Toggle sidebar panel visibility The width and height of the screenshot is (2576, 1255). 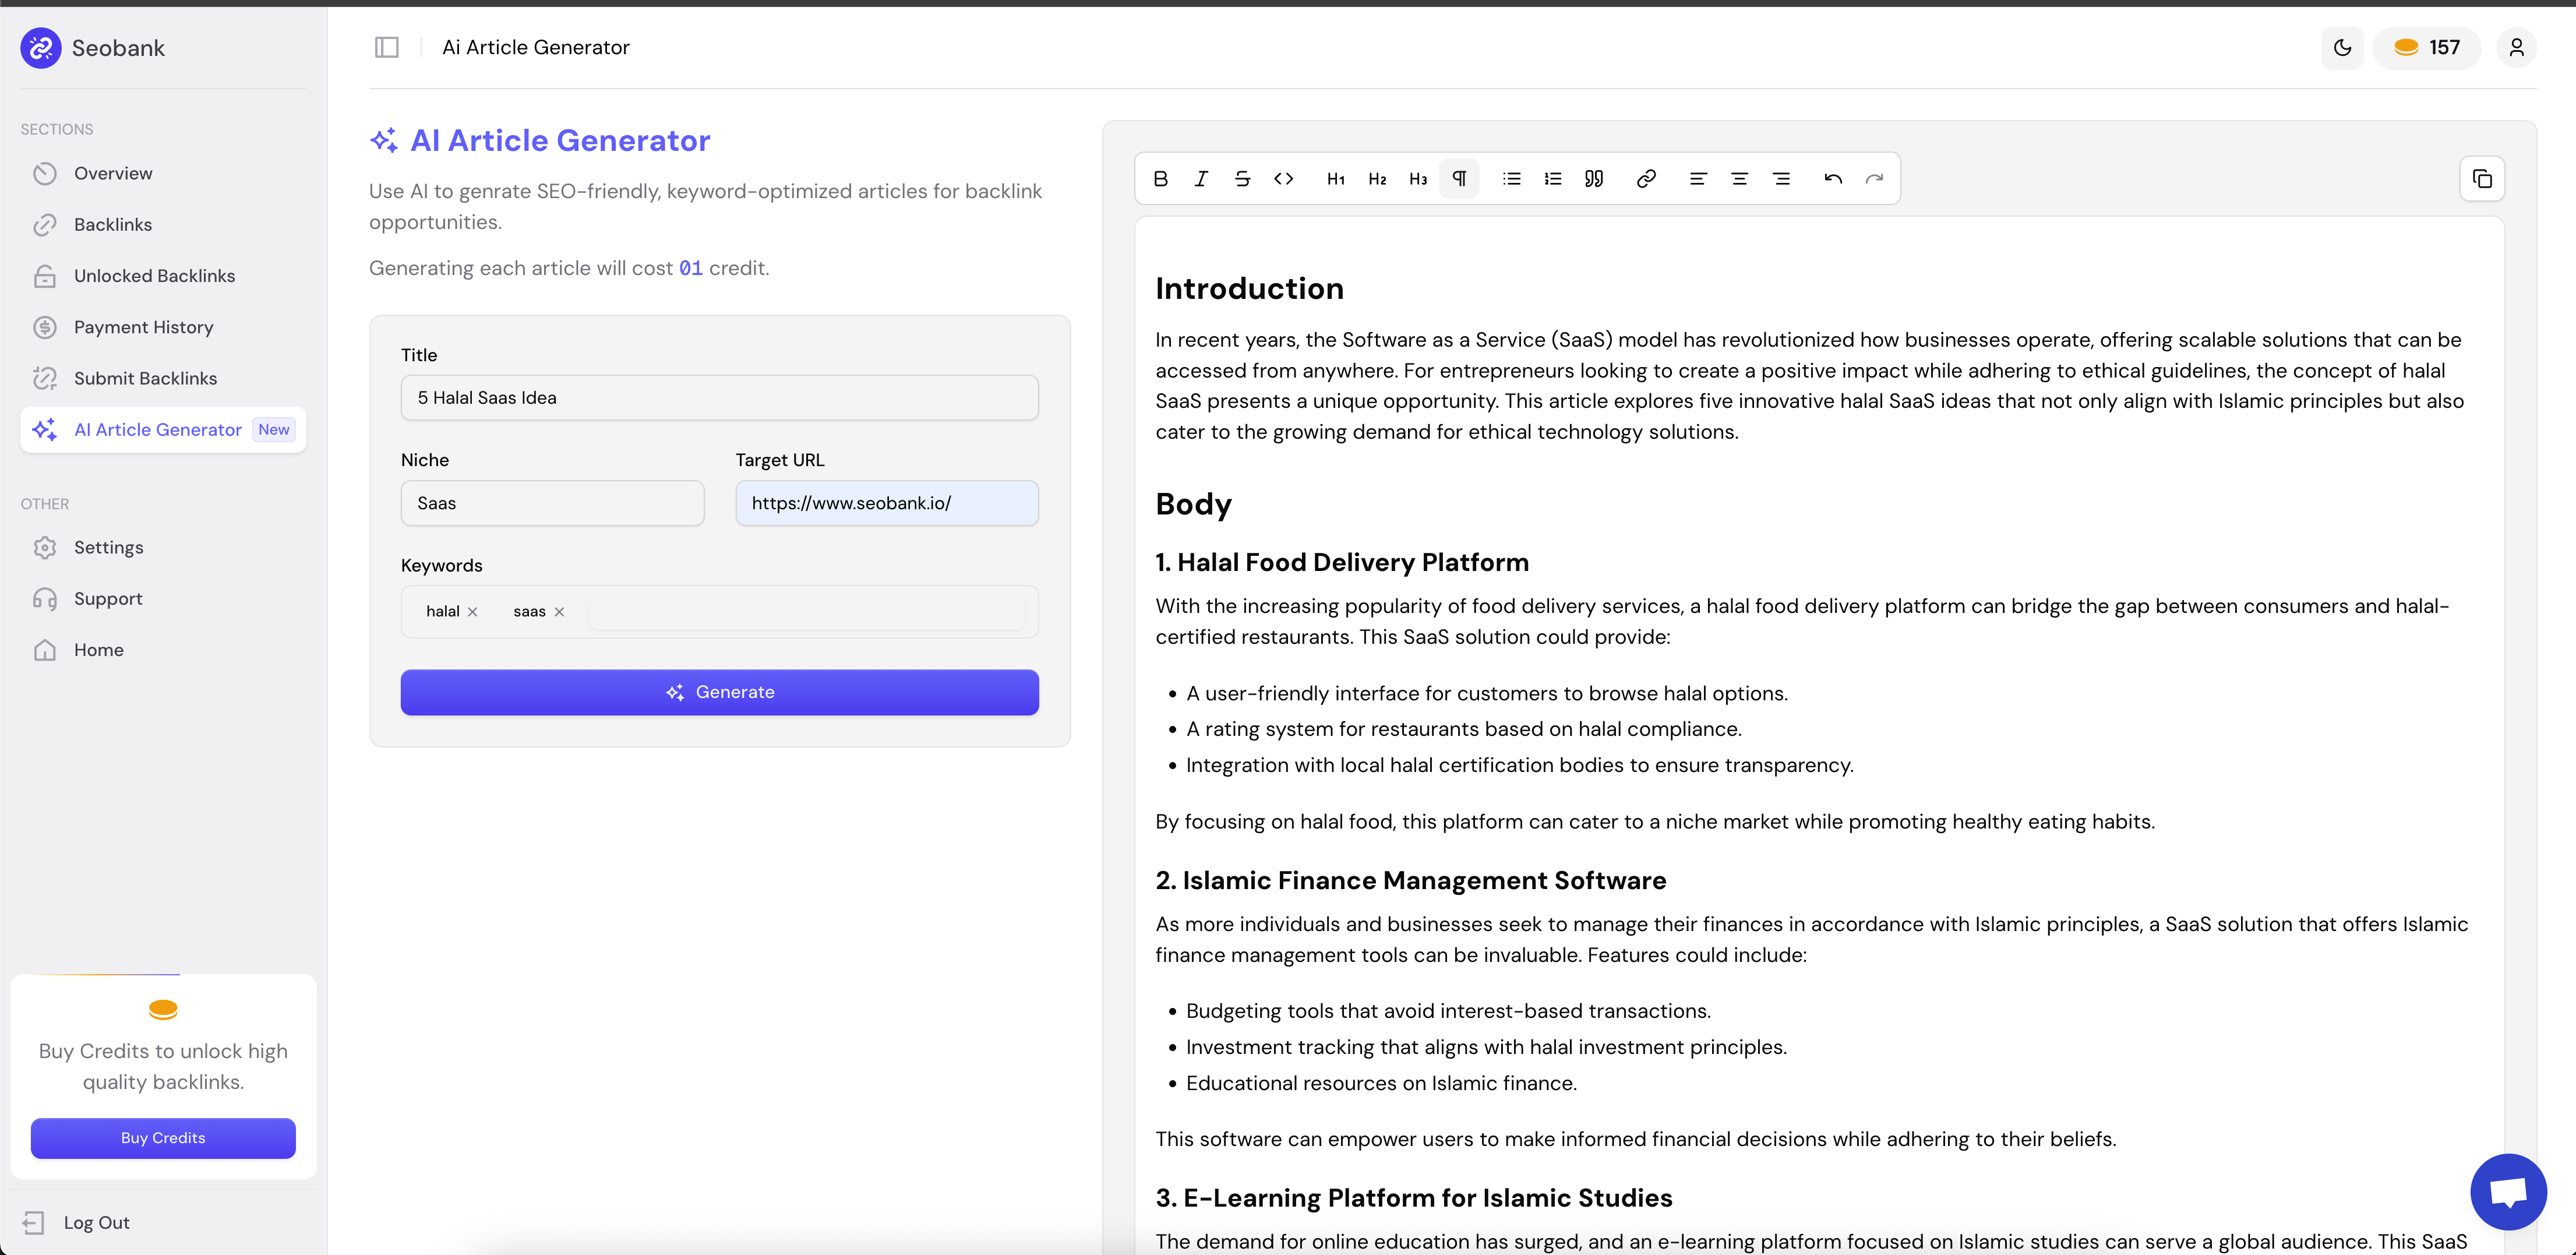[x=387, y=47]
